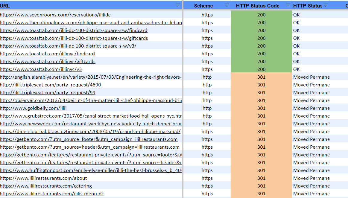Select the 301 code in the alarabiya row
The height and width of the screenshot is (198, 348).
pos(262,77)
